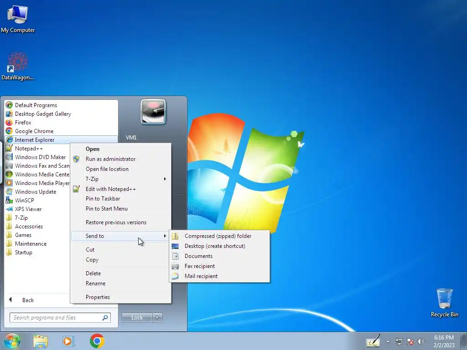Launch Windows Media Player from the programs list
Screen dimensions: 467x350
coord(37,183)
